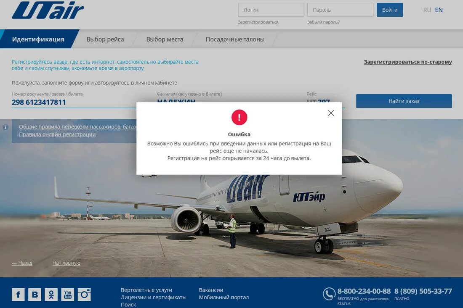Select the Выбор рейса step tab
463x308 pixels.
click(105, 39)
